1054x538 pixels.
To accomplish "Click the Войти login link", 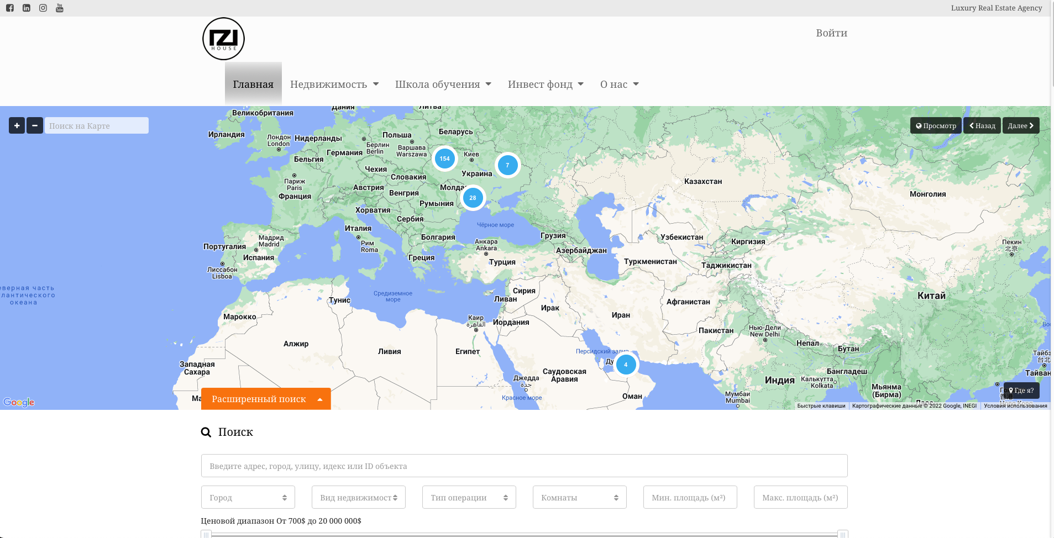I will coord(832,33).
